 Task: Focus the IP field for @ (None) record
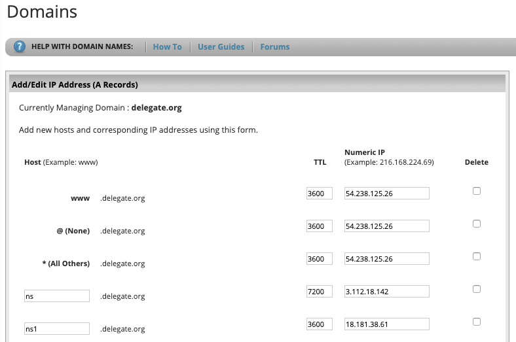point(386,226)
